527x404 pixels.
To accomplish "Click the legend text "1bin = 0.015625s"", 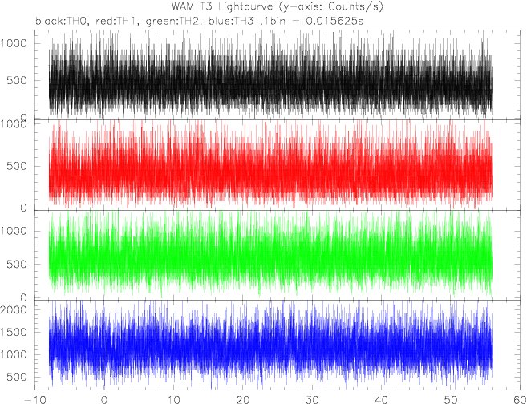I will (x=315, y=22).
